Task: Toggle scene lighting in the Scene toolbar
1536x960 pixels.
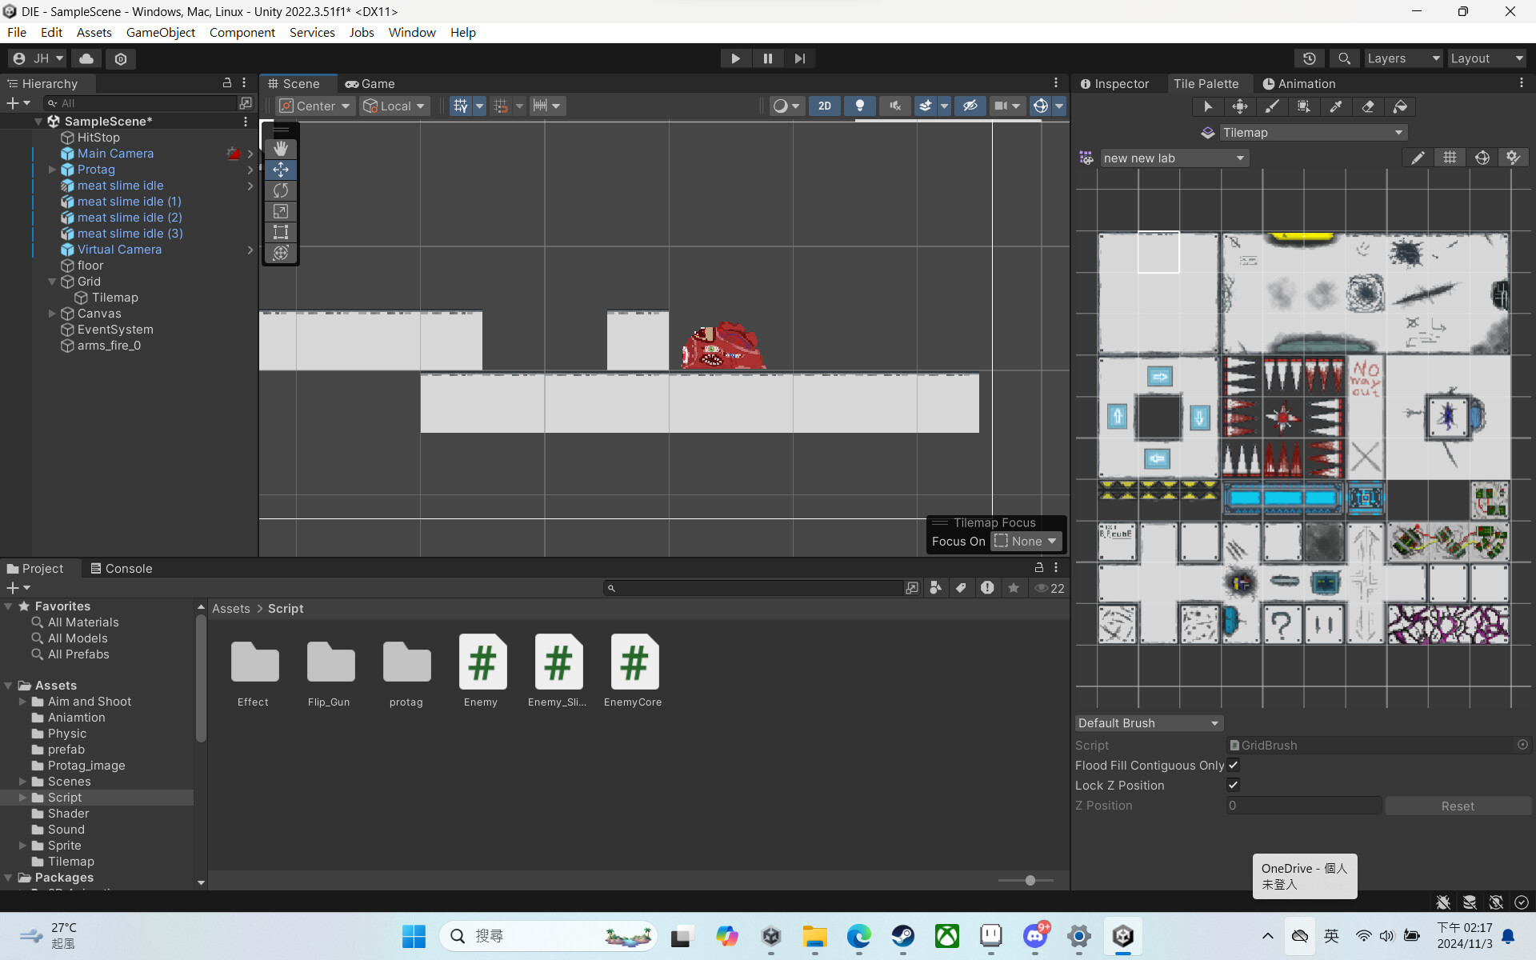Action: (860, 106)
